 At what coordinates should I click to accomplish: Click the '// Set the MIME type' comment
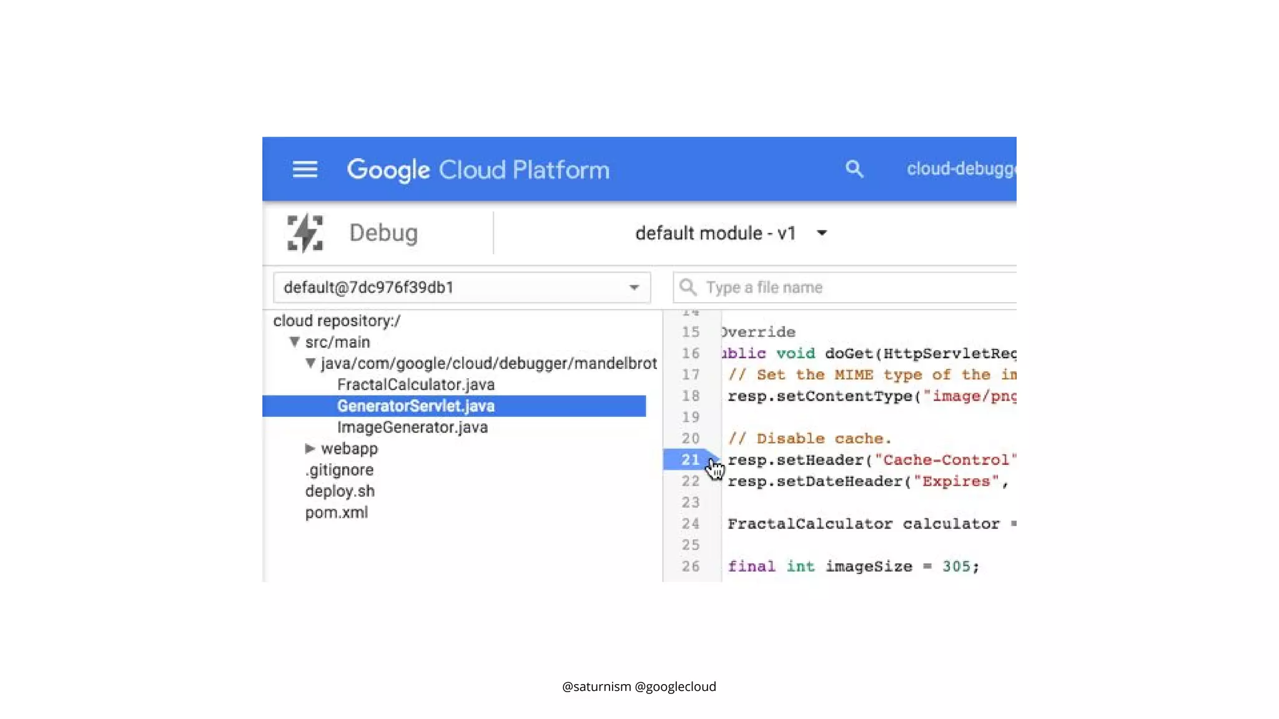872,375
